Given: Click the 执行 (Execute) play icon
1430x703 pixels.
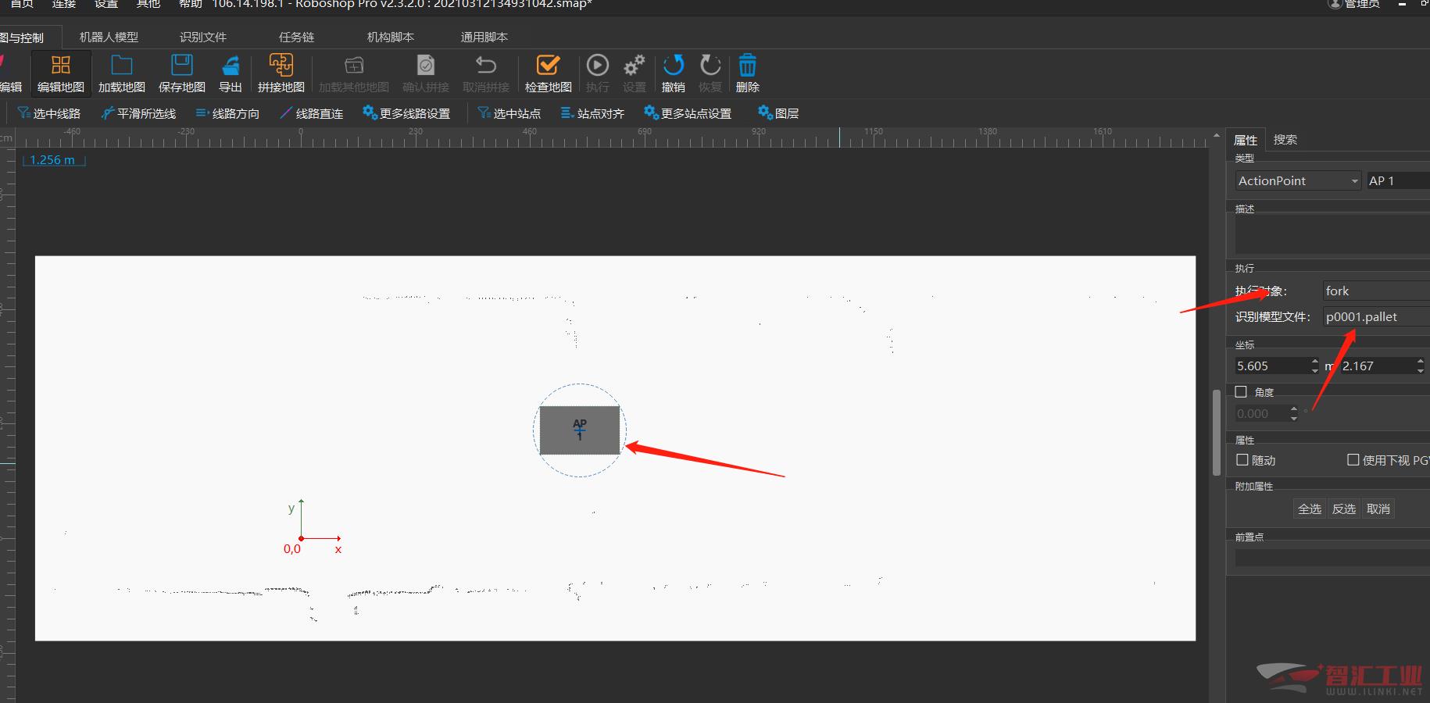Looking at the screenshot, I should click(598, 65).
